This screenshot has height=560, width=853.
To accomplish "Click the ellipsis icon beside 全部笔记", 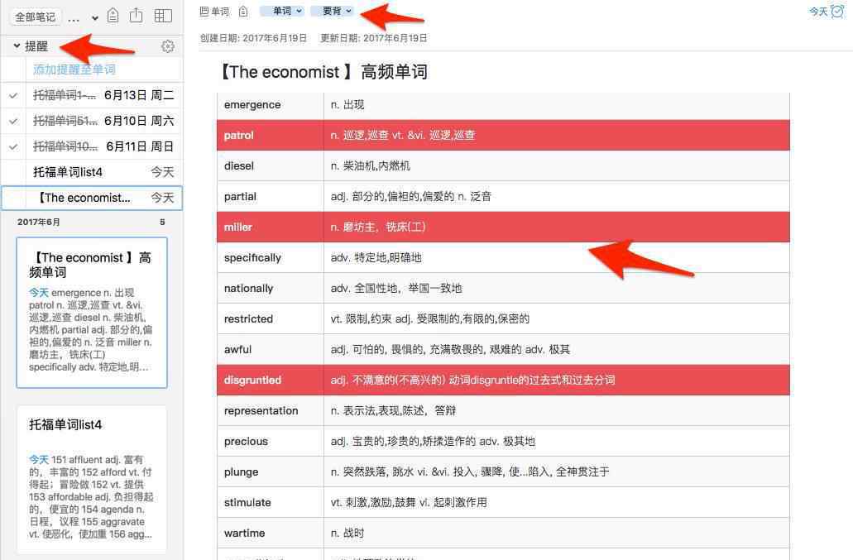I will point(74,17).
